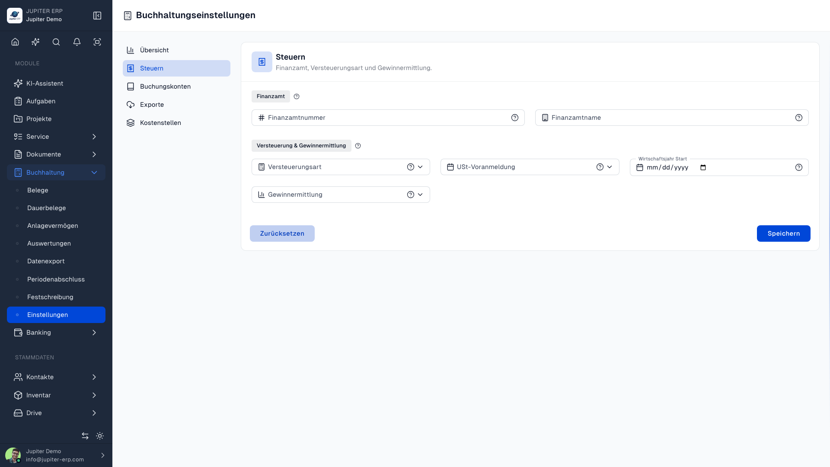Viewport: 830px width, 467px height.
Task: Click the scan icon in the sidebar toolbar
Action: 97,42
